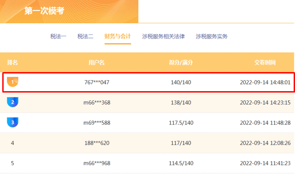Click the rank 1 gold badge icon
The height and width of the screenshot is (176, 295).
[13, 82]
